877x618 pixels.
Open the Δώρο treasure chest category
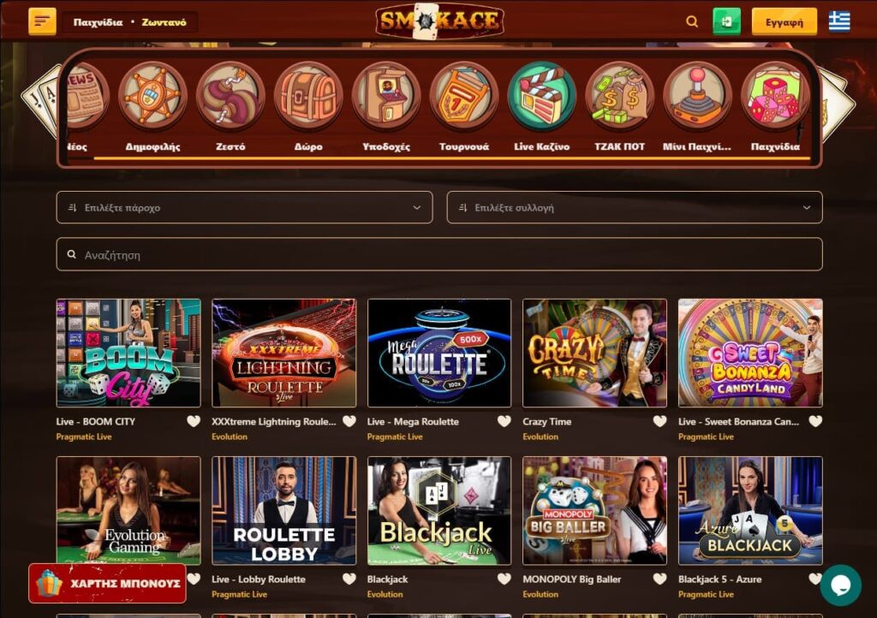click(x=308, y=97)
